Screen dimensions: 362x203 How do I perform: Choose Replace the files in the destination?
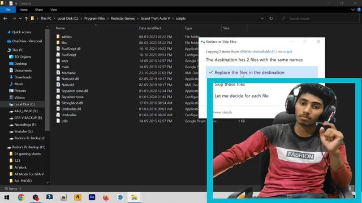pos(261,73)
